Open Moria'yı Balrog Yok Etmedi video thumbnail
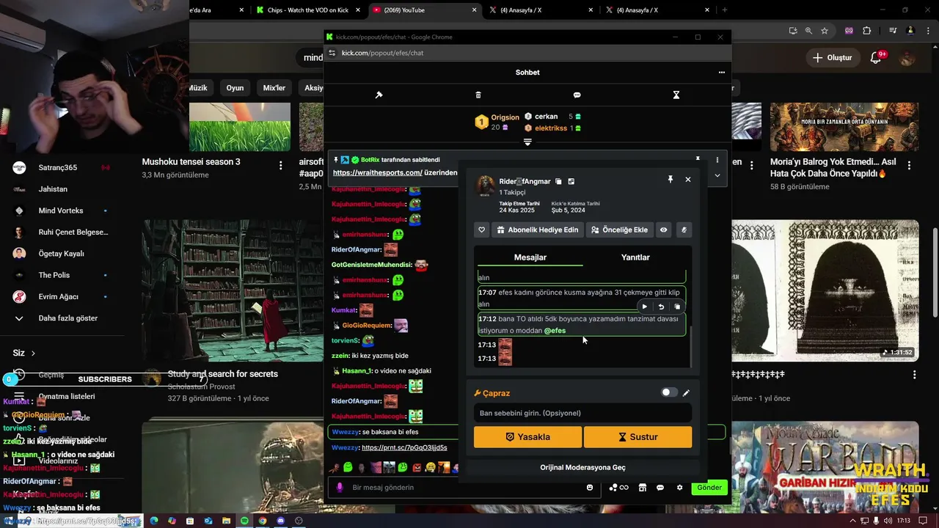939x528 pixels. (844, 127)
